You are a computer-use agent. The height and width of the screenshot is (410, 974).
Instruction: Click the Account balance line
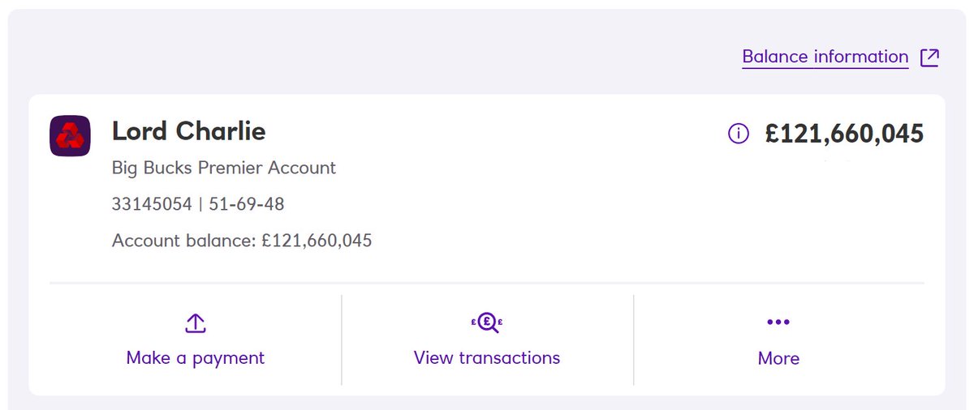pyautogui.click(x=242, y=241)
